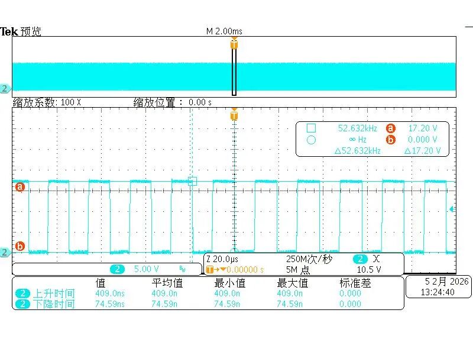Viewport: 473px width, 355px height.
Task: Select the zoom window box in the overview
Action: click(234, 72)
